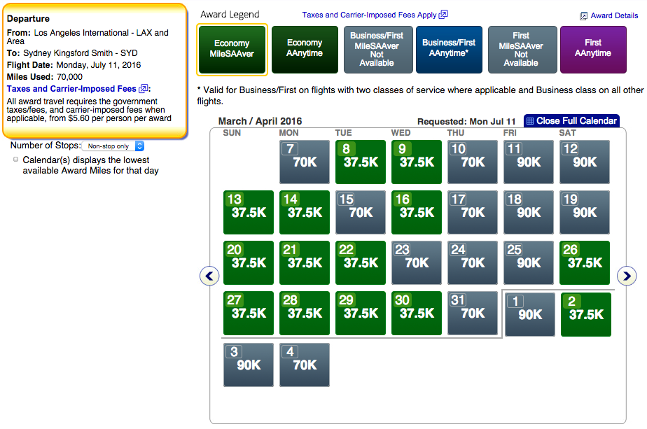
Task: Click the Award Details popup icon
Action: pos(583,15)
